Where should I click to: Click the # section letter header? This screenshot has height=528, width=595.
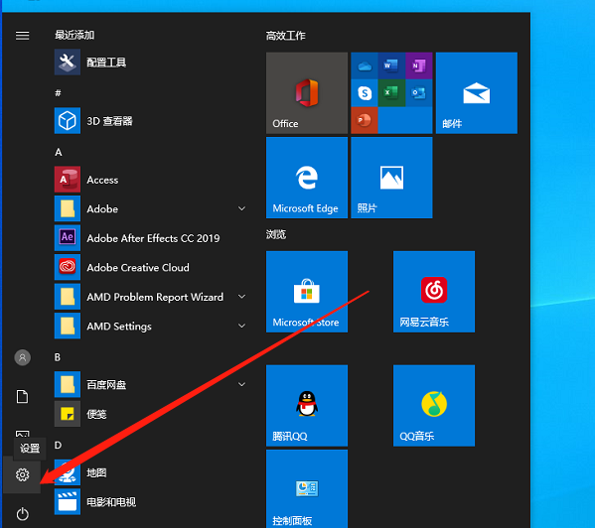click(x=58, y=93)
